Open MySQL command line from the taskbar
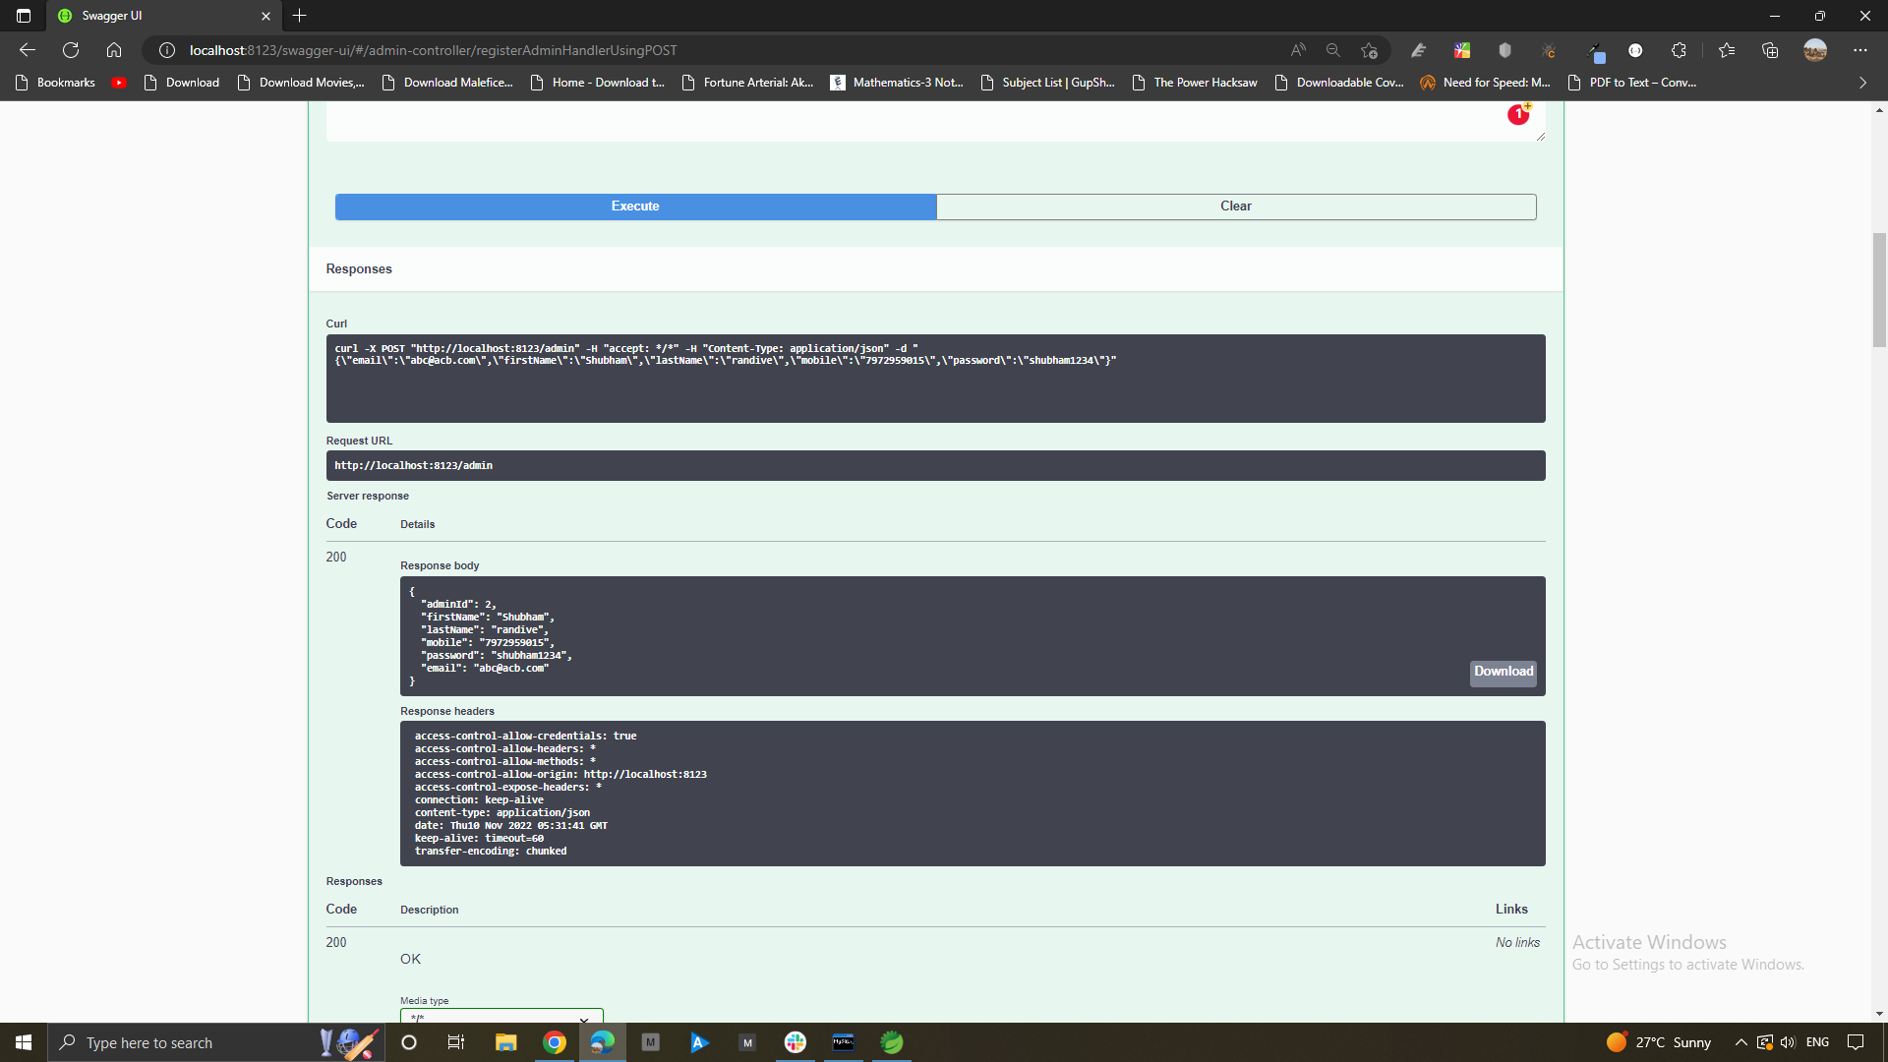 click(843, 1042)
